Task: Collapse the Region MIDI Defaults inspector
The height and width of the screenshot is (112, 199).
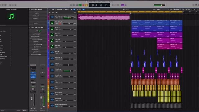Action: tap(30, 10)
